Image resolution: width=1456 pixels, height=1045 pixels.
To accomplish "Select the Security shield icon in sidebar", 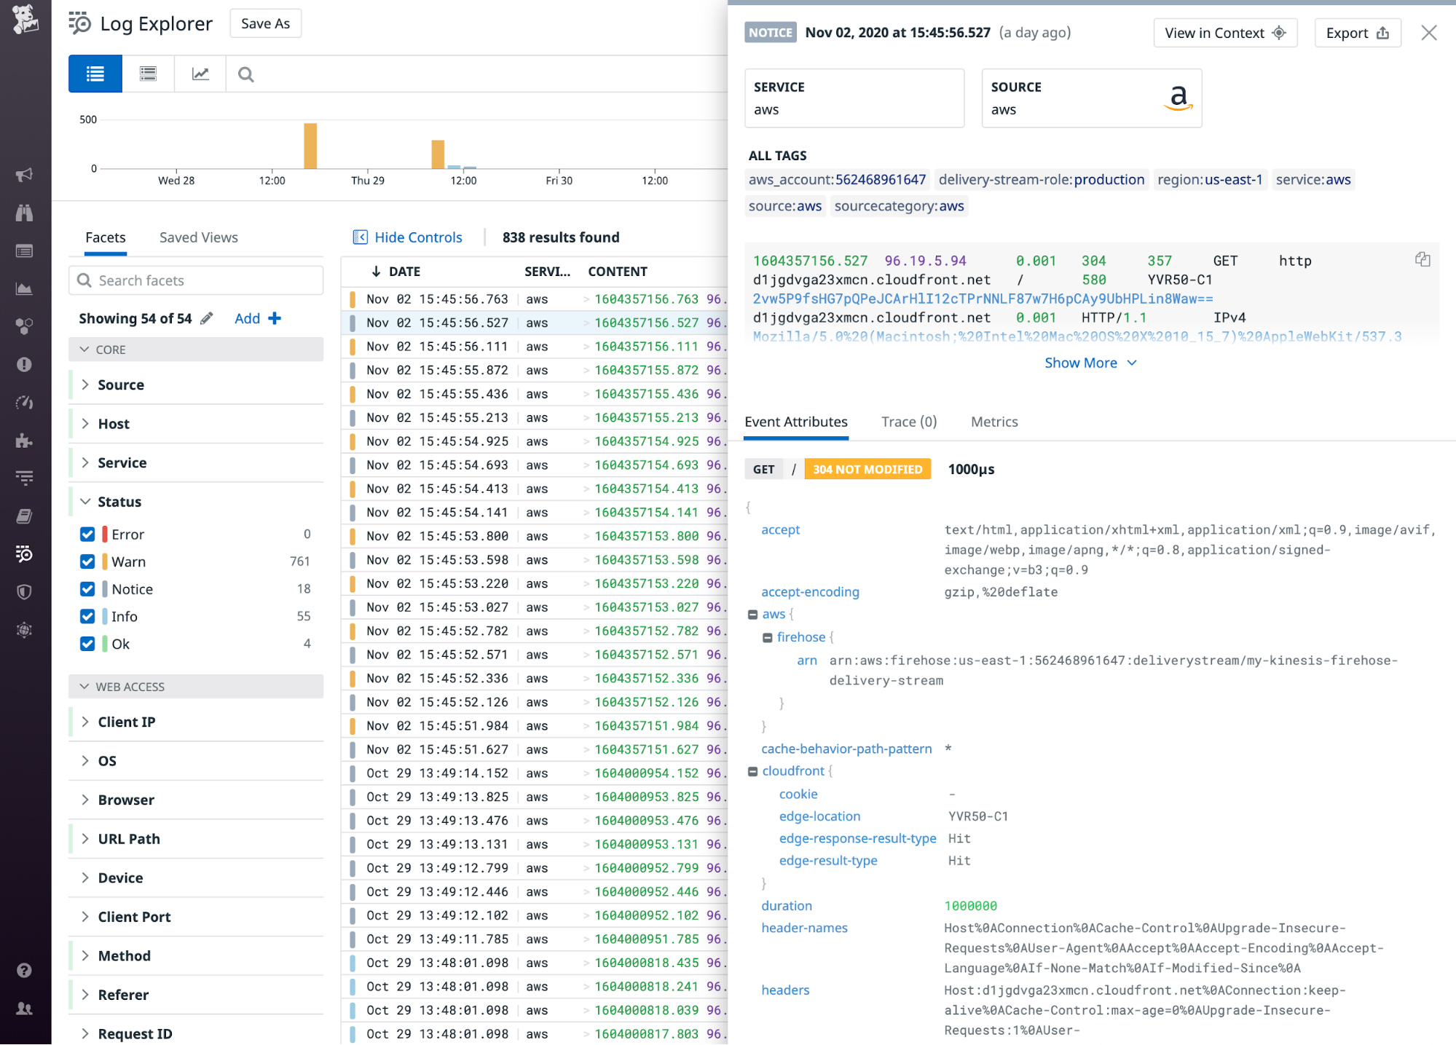I will coord(24,591).
